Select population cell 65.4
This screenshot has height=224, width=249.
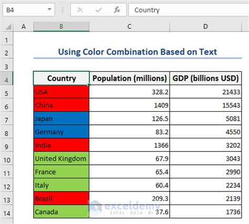point(129,172)
